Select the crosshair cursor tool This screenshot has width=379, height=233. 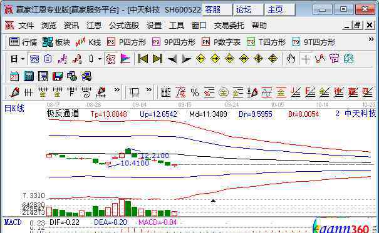(x=306, y=59)
